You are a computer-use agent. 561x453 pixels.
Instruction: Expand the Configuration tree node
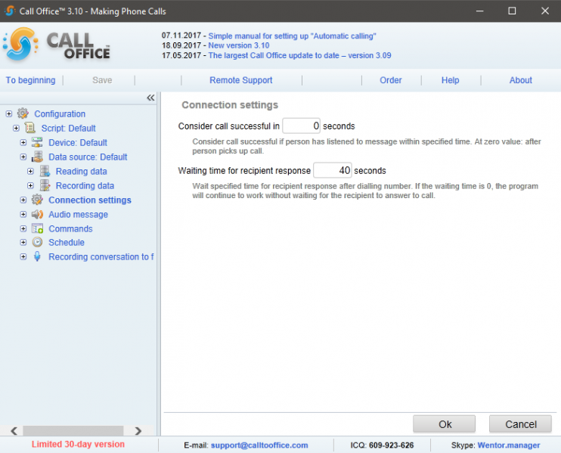point(9,113)
